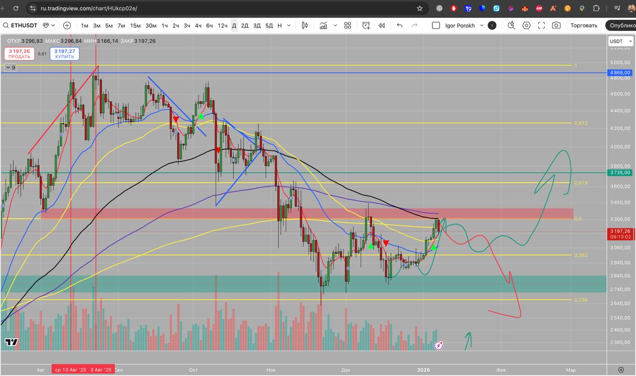
Task: Click the Торговать button
Action: coord(584,25)
